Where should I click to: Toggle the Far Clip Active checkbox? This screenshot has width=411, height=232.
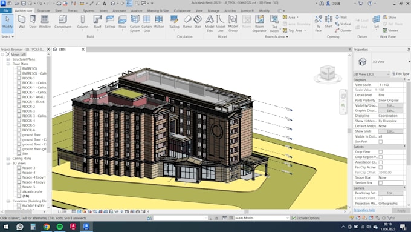380,167
